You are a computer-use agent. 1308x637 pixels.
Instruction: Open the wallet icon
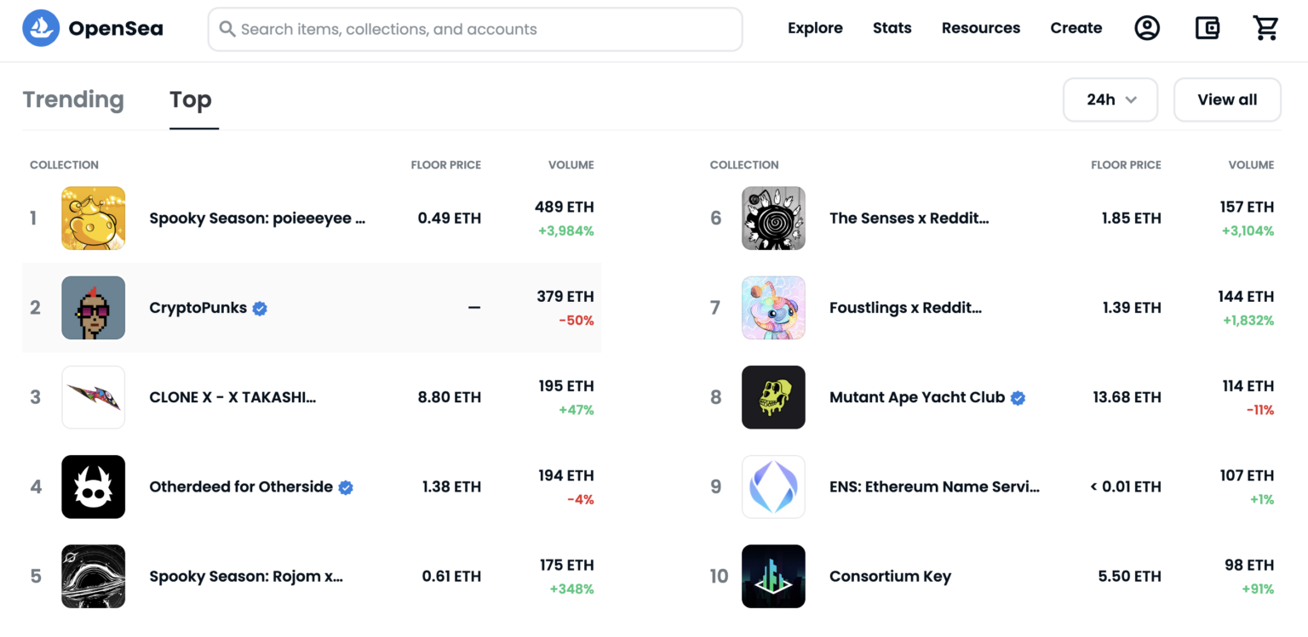tap(1207, 28)
